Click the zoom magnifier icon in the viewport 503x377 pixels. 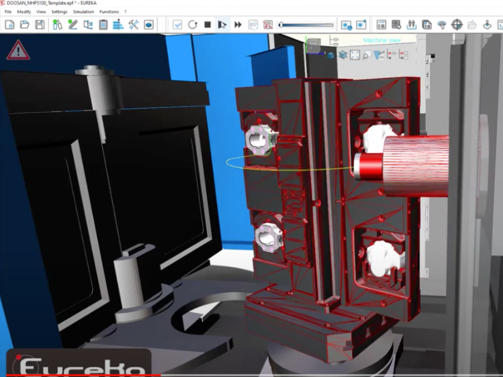click(365, 55)
